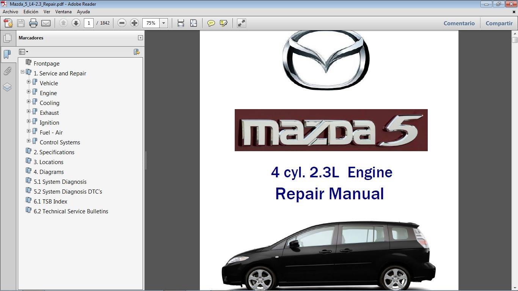
Task: Click the total page count 1842
Action: pos(105,23)
